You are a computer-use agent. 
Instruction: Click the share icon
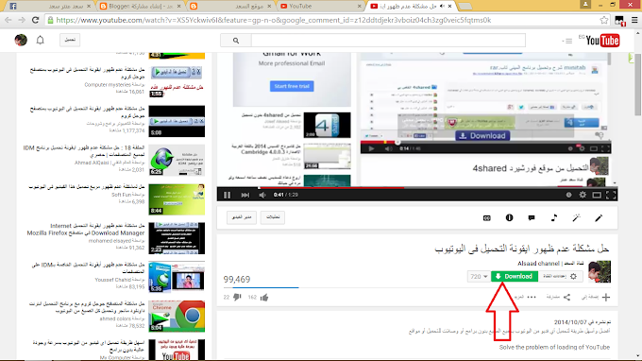(566, 297)
